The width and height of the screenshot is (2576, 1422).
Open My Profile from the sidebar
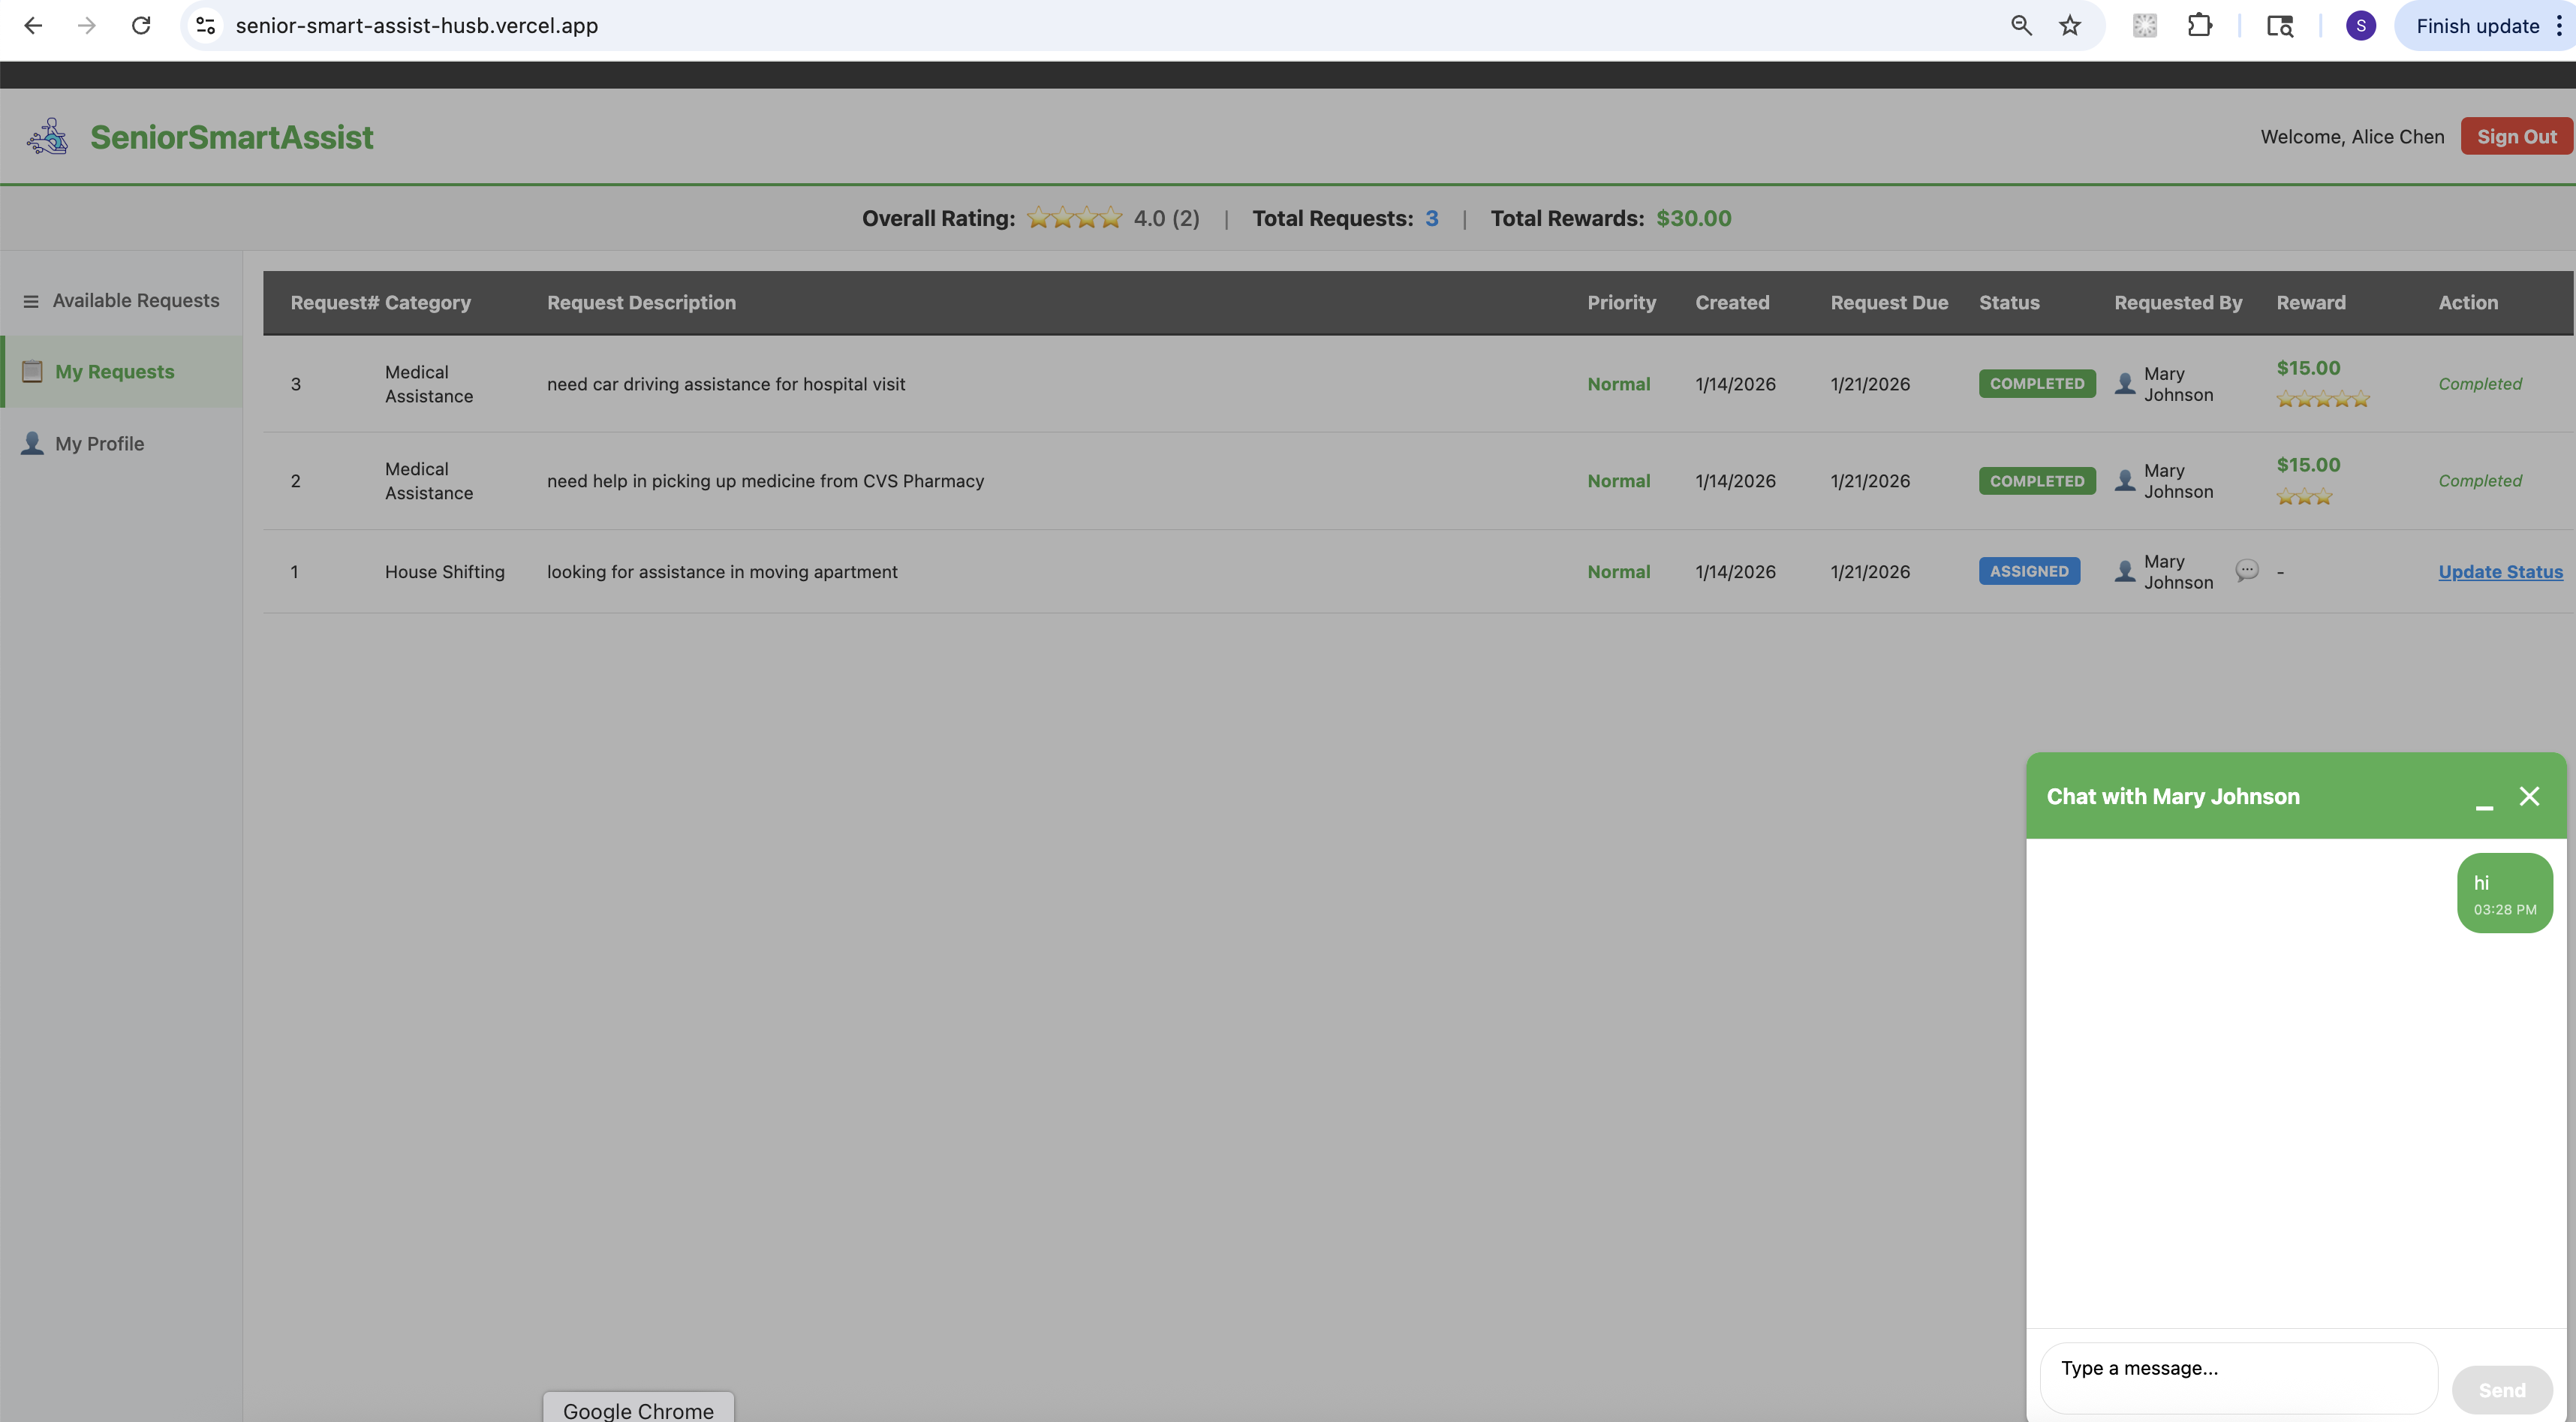pyautogui.click(x=99, y=444)
